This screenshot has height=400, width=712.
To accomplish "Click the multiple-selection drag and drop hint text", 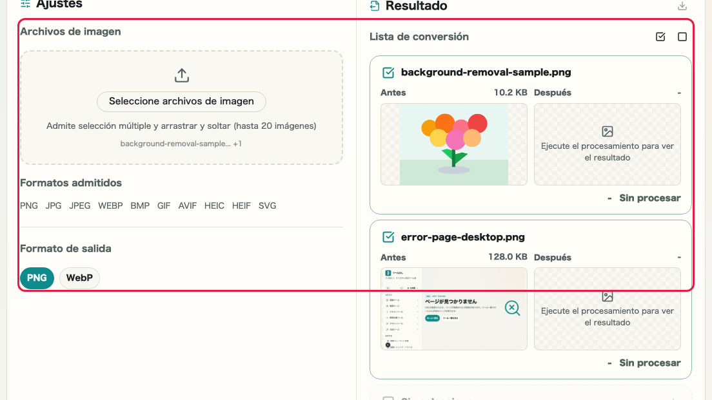I will 181,126.
